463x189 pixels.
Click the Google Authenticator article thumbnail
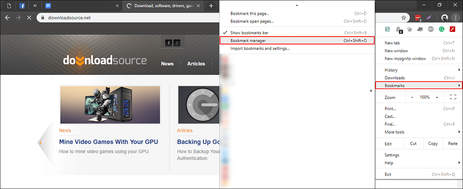coord(199,105)
